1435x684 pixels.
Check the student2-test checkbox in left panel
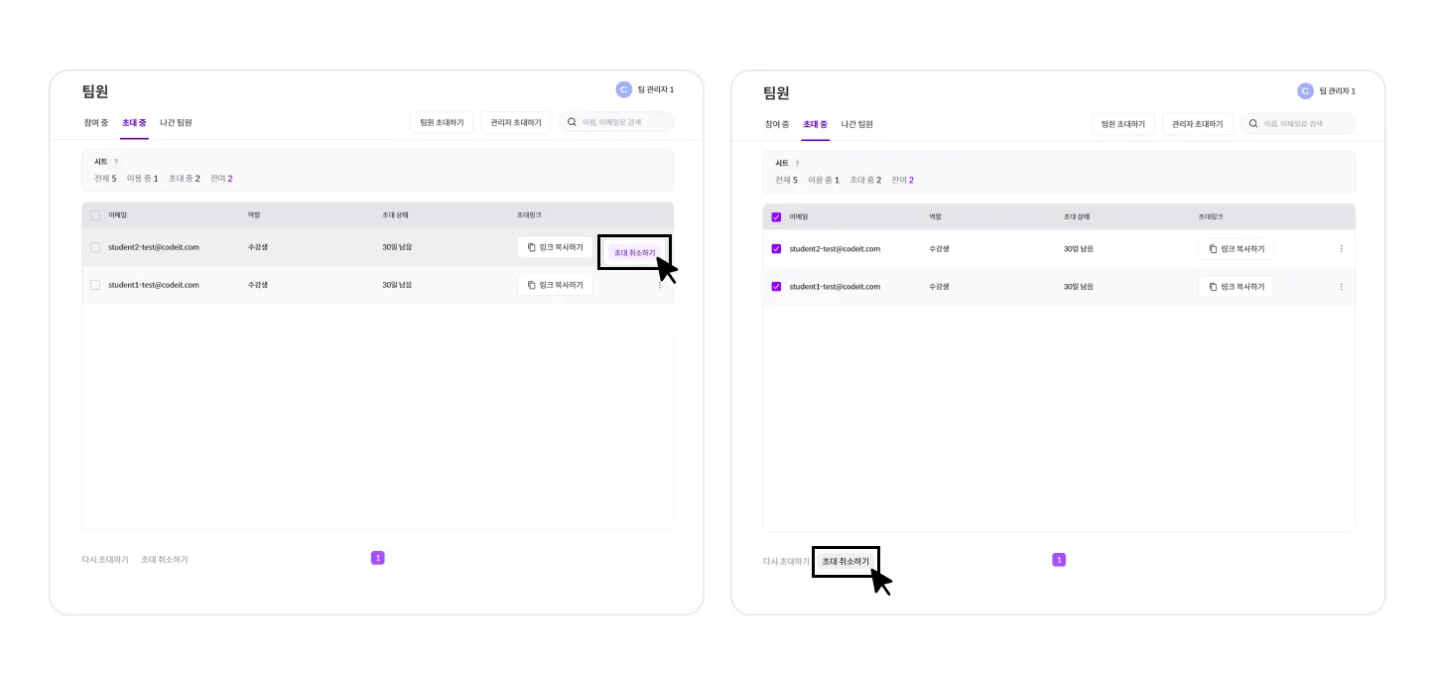point(95,247)
